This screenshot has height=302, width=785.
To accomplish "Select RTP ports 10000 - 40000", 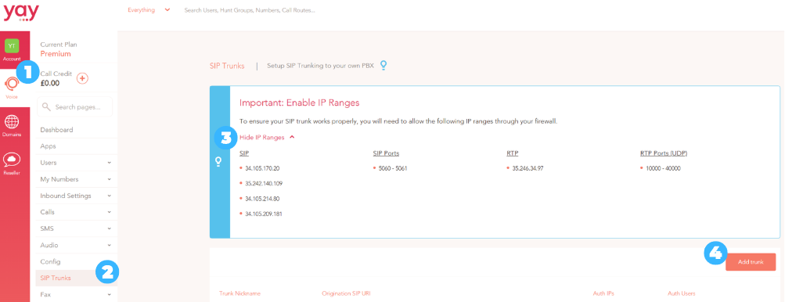I will 663,168.
